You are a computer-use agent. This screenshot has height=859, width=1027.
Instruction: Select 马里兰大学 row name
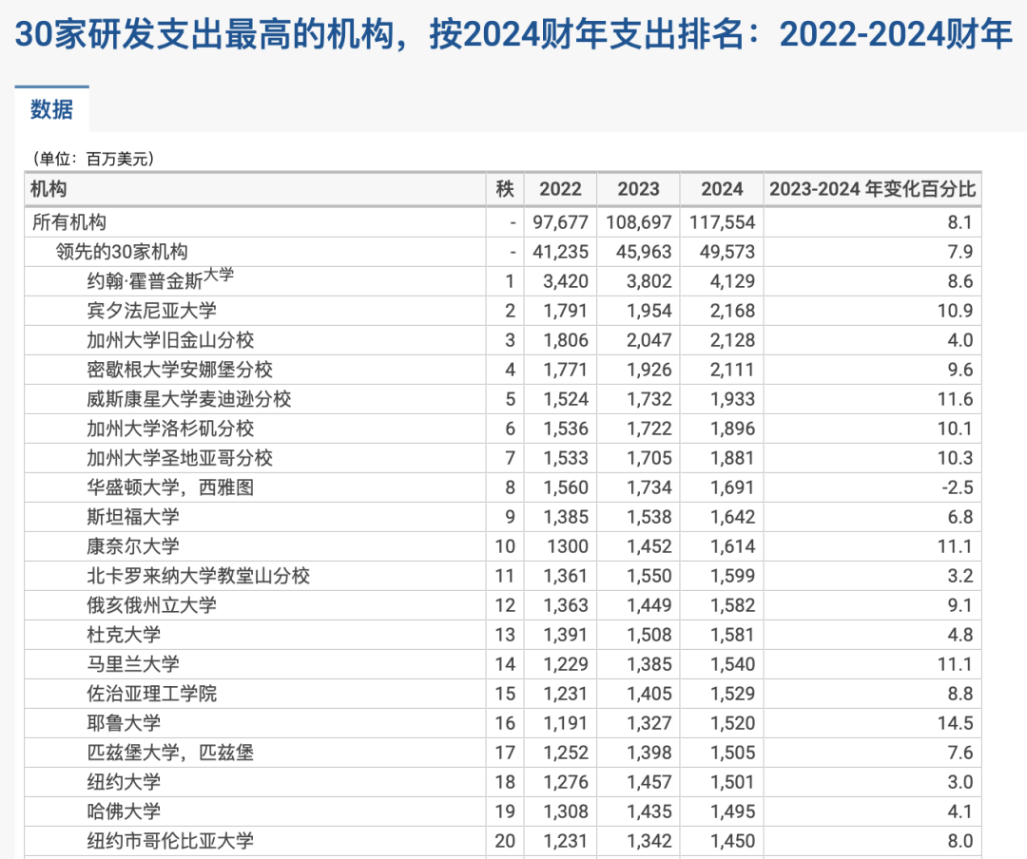pyautogui.click(x=133, y=664)
